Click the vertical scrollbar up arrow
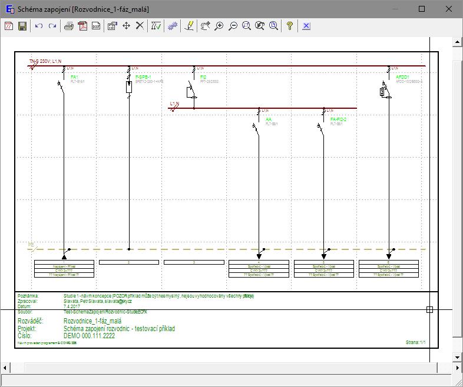Screen dimensions: 463x387 point(457,42)
